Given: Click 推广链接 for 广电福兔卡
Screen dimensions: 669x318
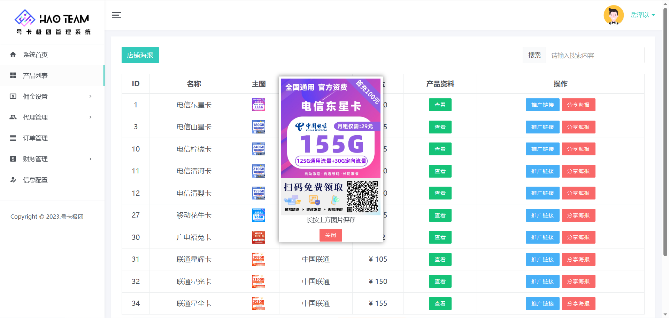Looking at the screenshot, I should pyautogui.click(x=543, y=237).
